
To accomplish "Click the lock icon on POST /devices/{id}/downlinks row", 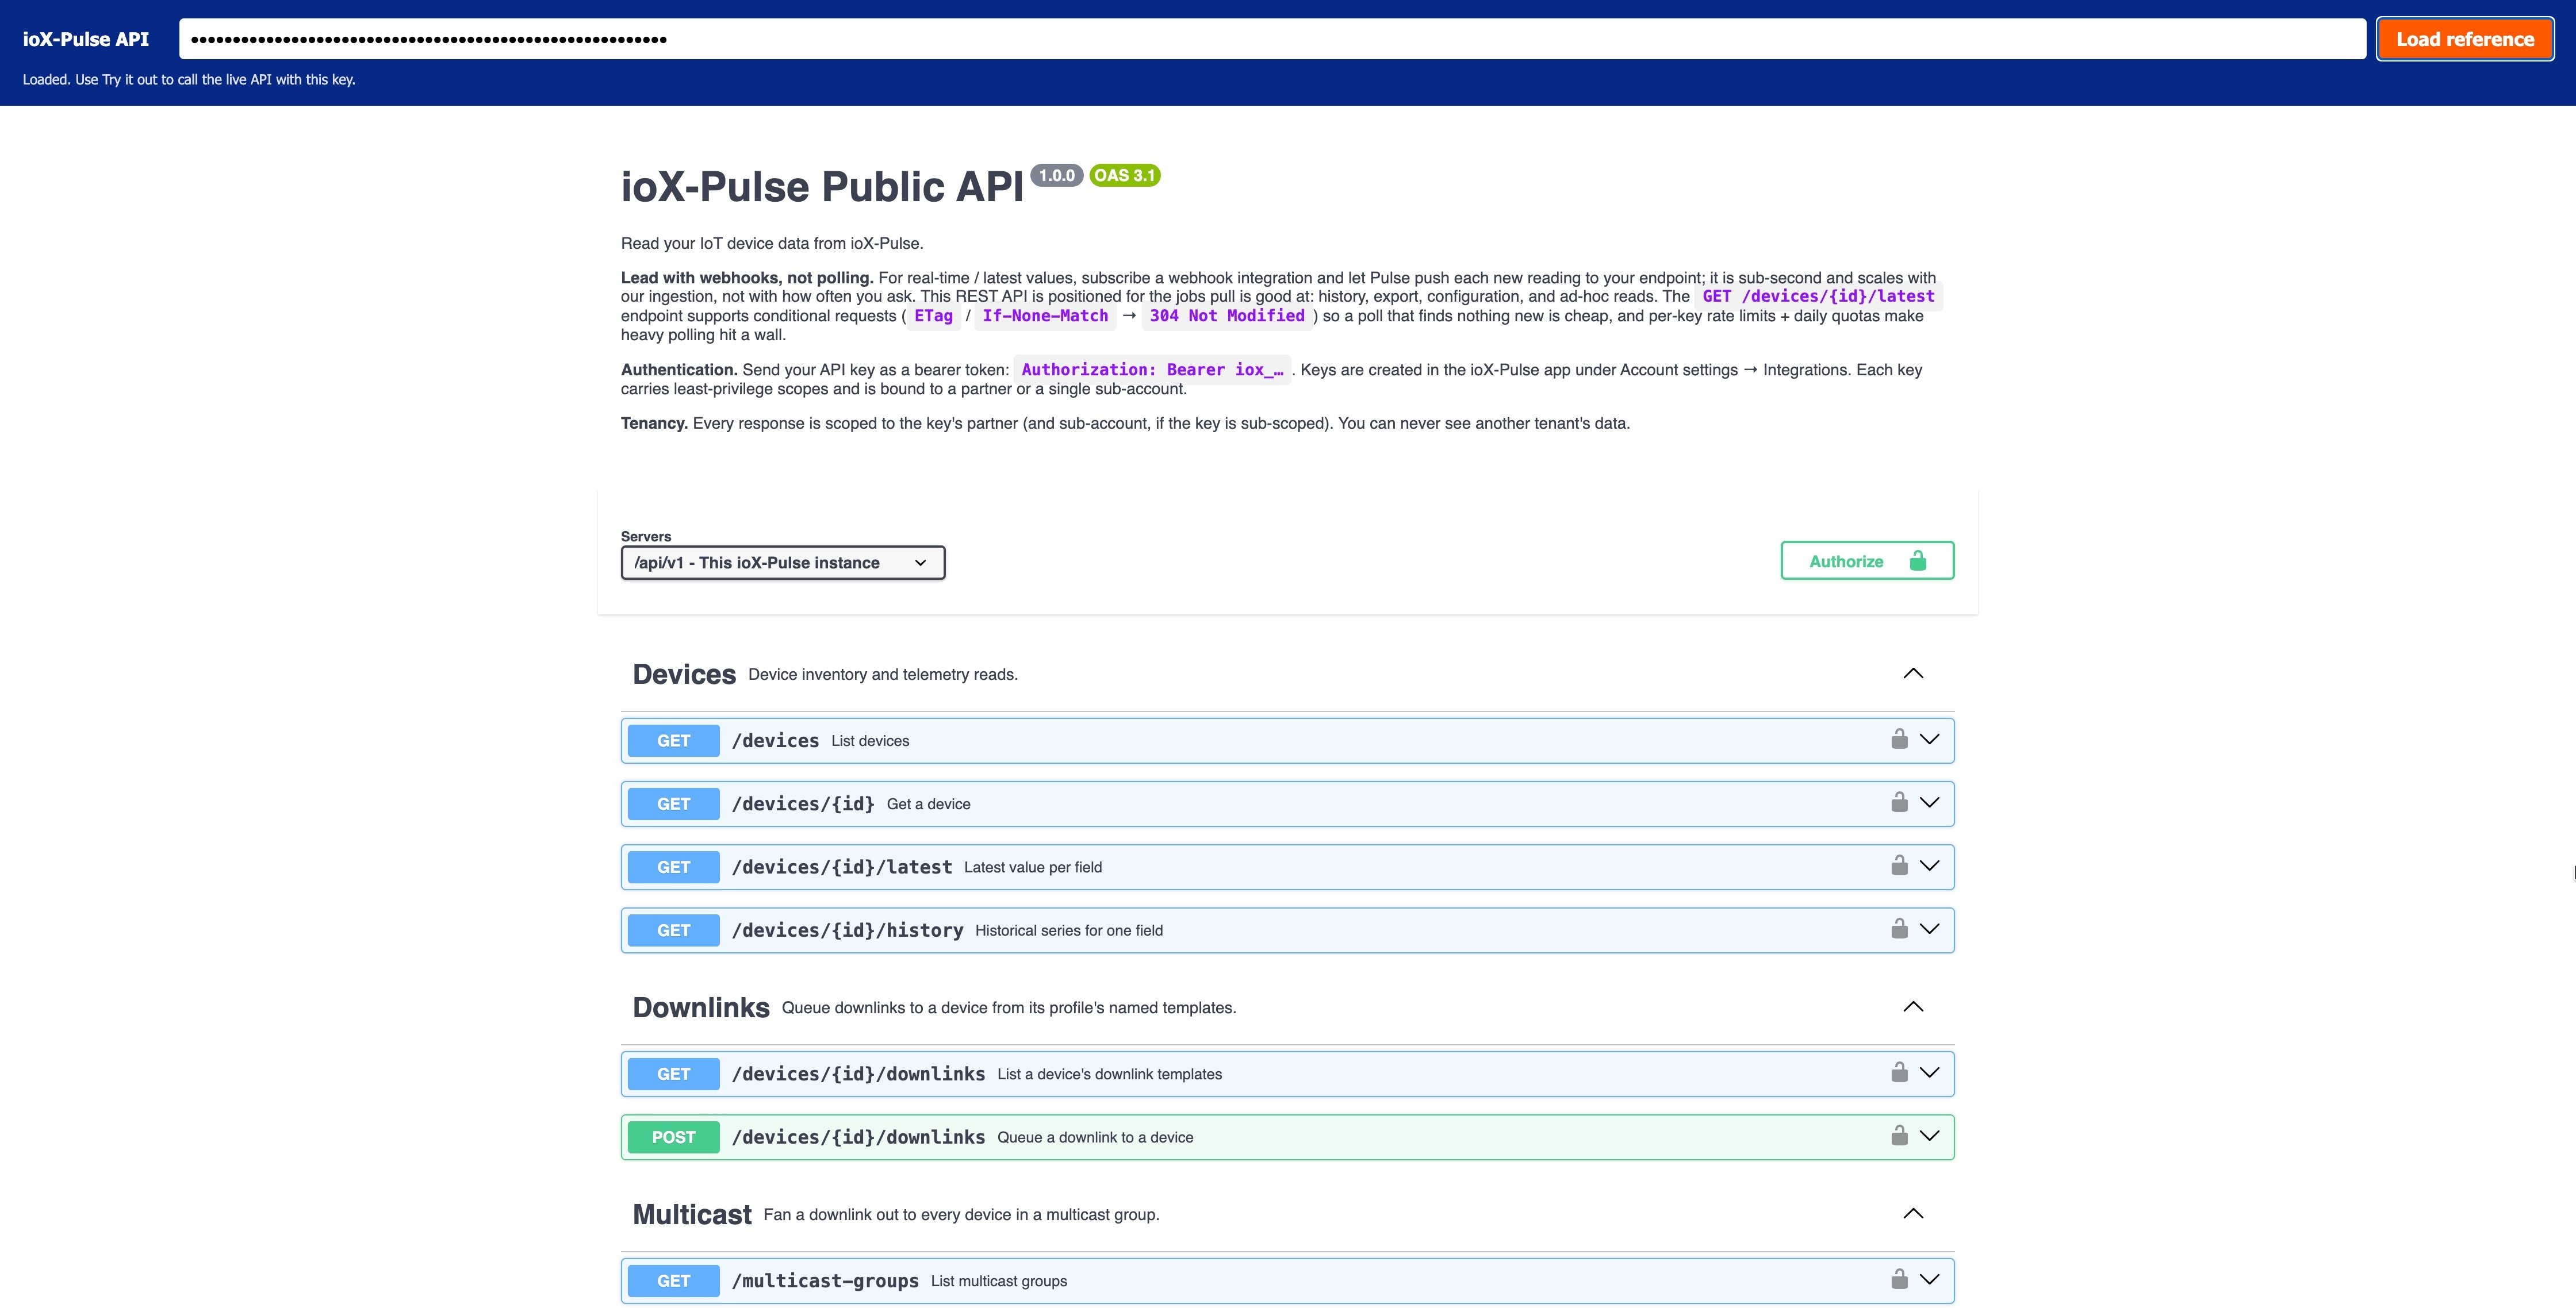I will click(1899, 1135).
